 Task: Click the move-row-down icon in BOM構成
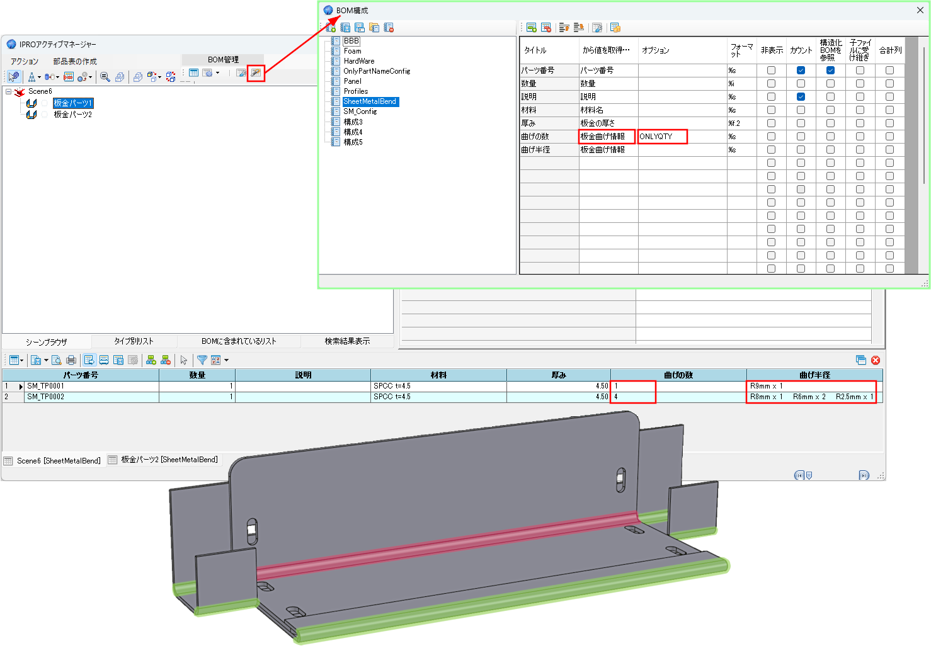(579, 28)
